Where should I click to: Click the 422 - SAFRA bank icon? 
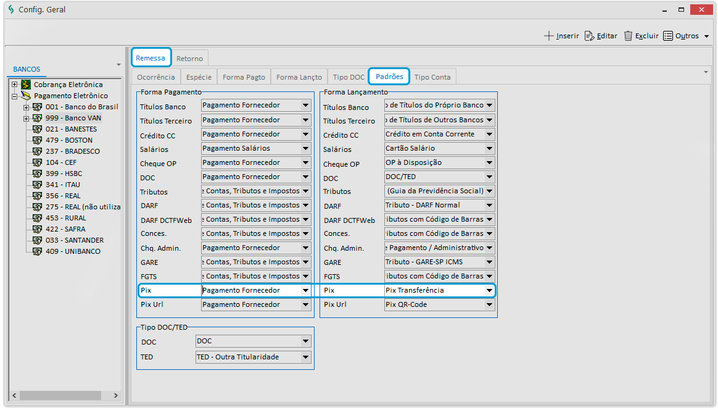click(x=38, y=229)
